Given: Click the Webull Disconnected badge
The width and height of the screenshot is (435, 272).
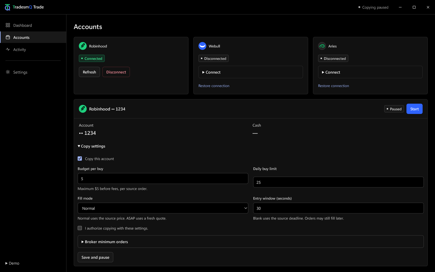Looking at the screenshot, I should (214, 58).
